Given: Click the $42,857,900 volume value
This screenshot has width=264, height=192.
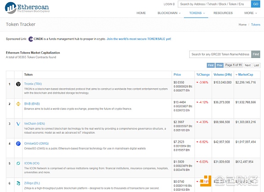Looking at the screenshot, I should 222,142.
